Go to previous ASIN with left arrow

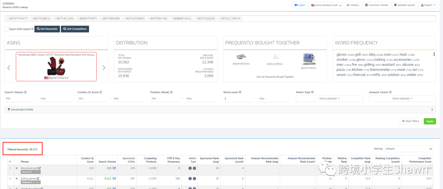pos(9,67)
